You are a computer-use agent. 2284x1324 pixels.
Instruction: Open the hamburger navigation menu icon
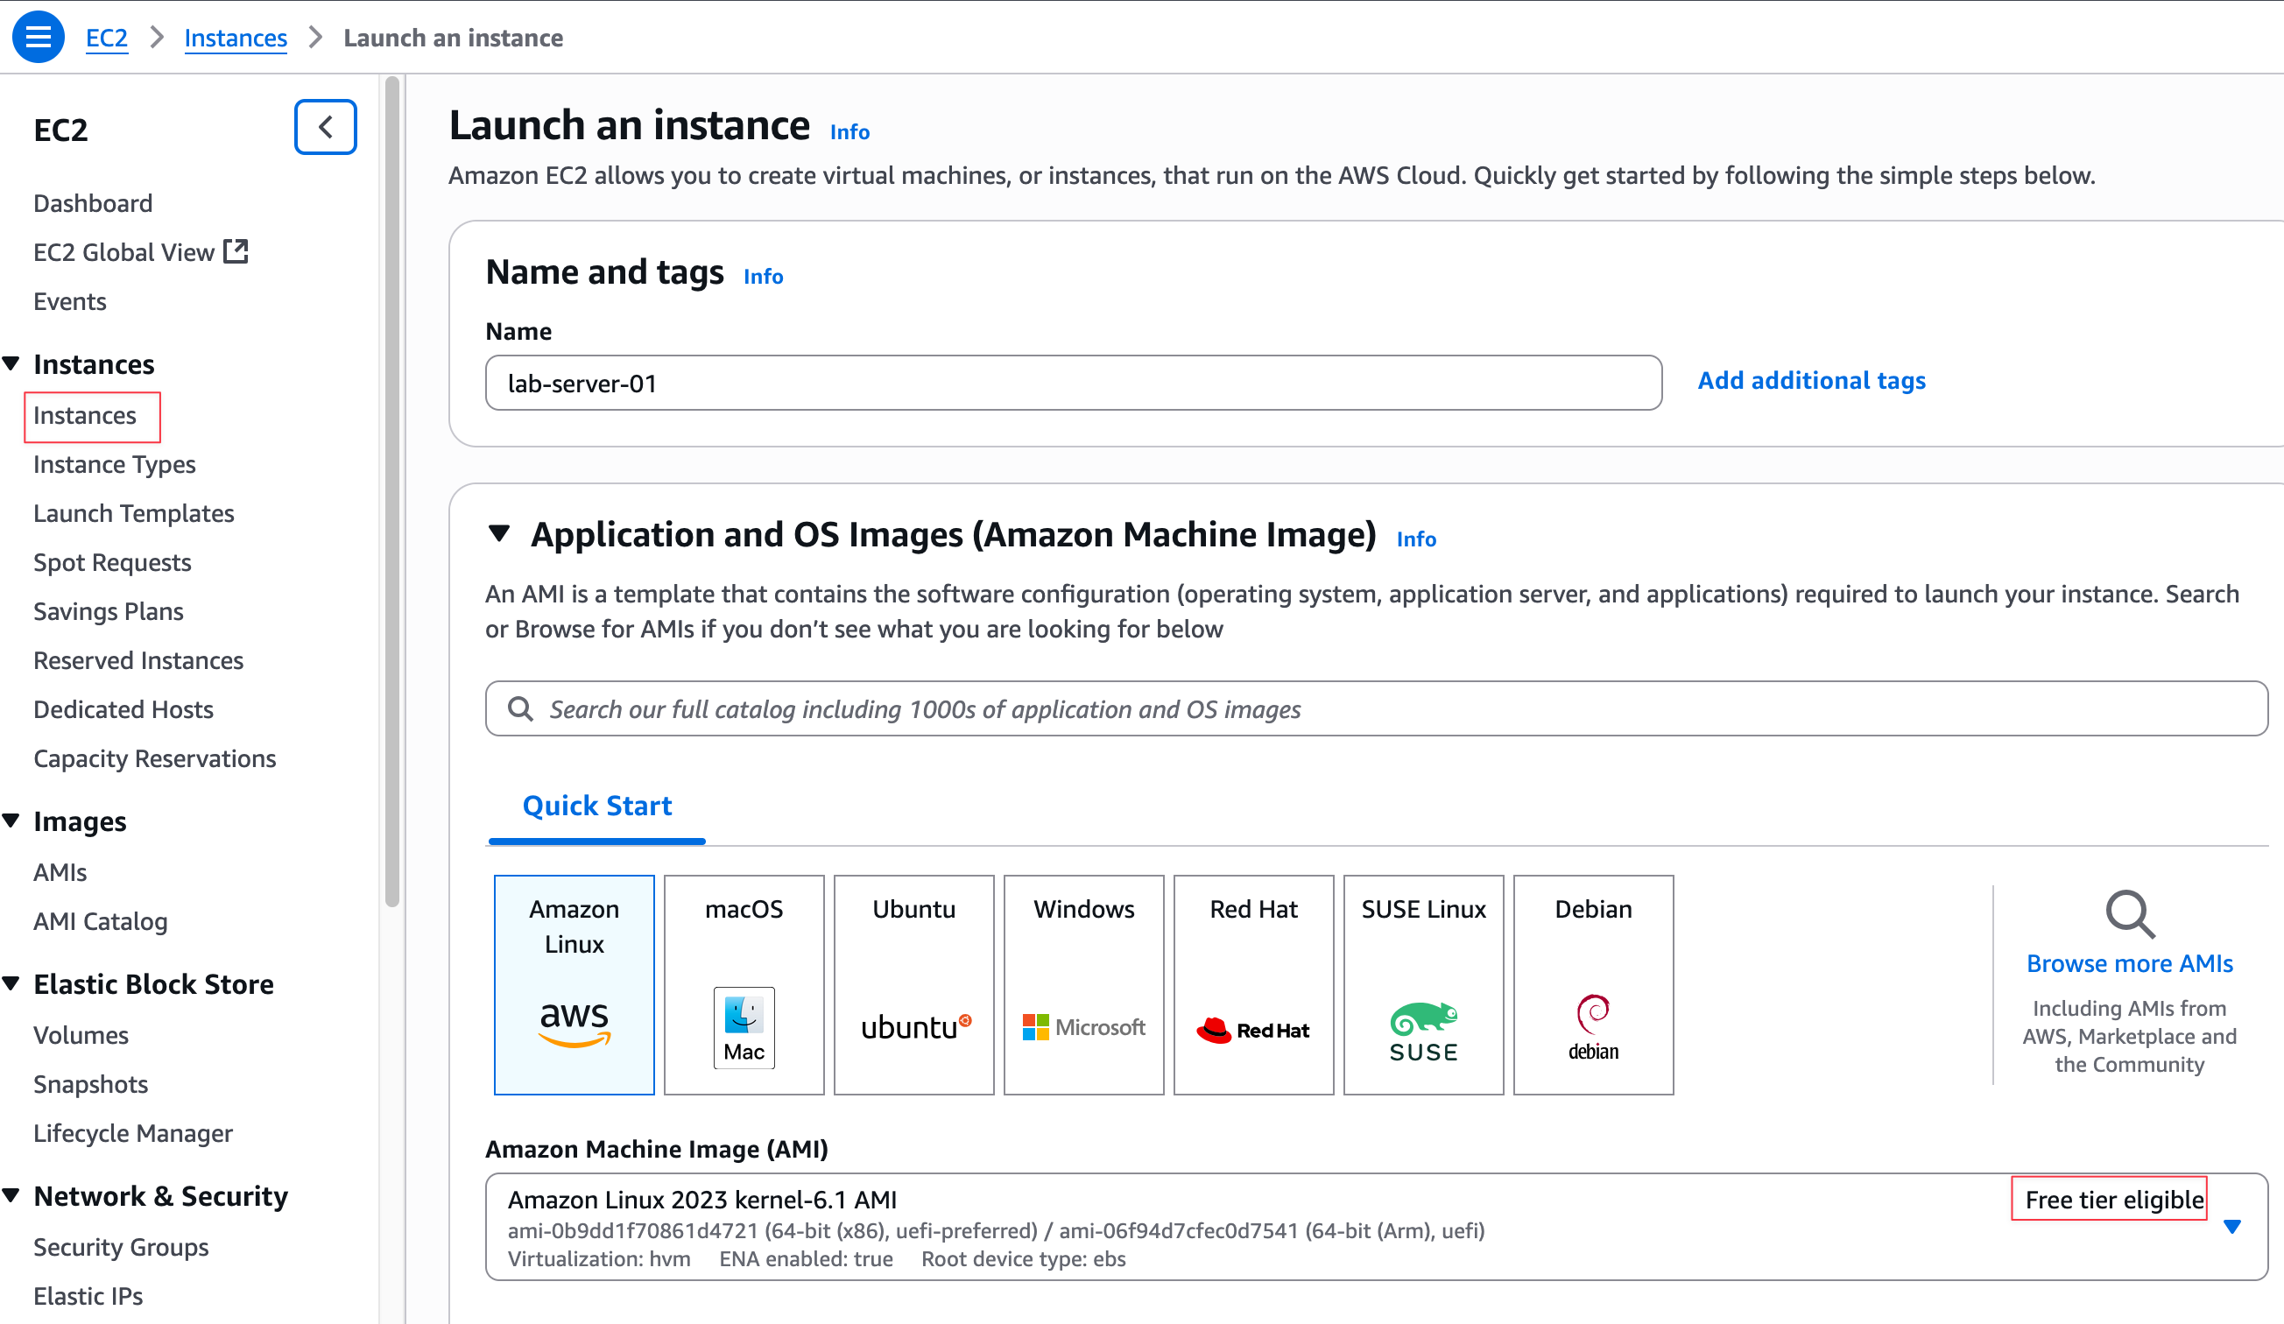point(38,37)
